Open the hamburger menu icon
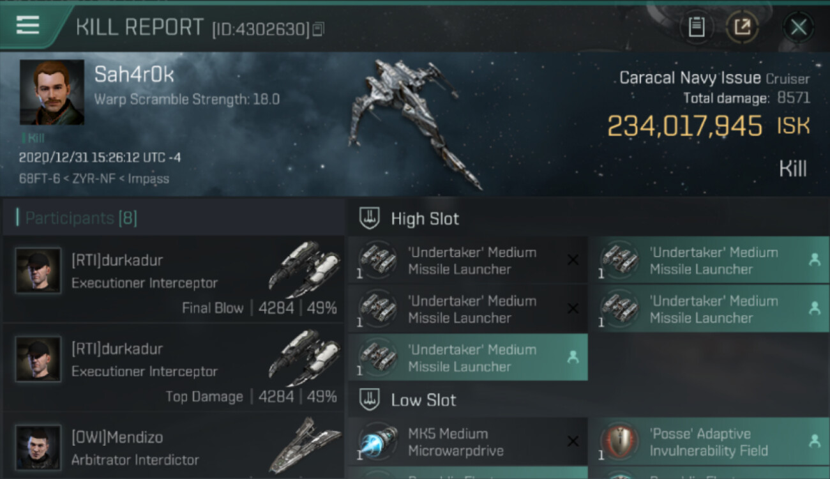Viewport: 830px width, 479px height. [27, 26]
